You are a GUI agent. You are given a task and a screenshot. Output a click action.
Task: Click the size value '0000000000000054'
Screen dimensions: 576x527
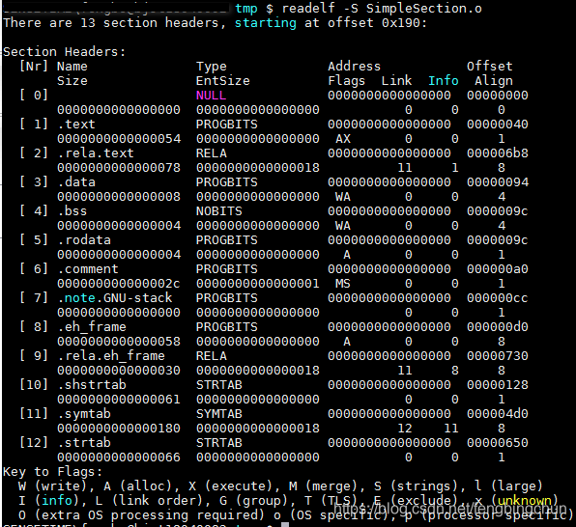[119, 139]
